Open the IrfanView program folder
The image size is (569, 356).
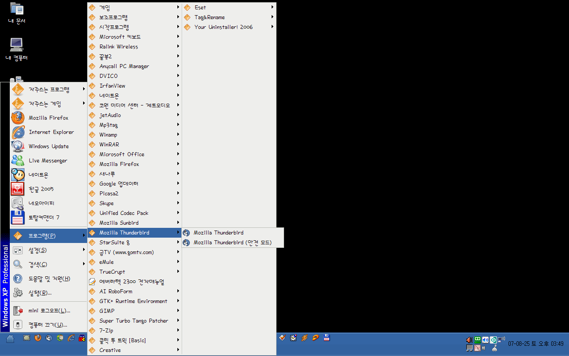[x=135, y=86]
